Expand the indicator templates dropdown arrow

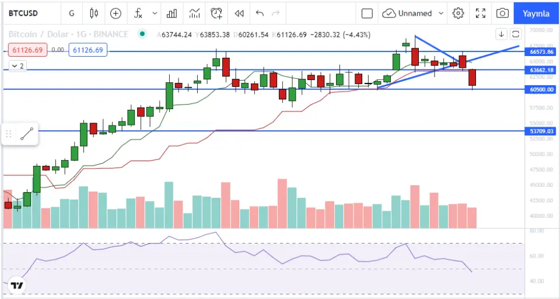pyautogui.click(x=154, y=13)
